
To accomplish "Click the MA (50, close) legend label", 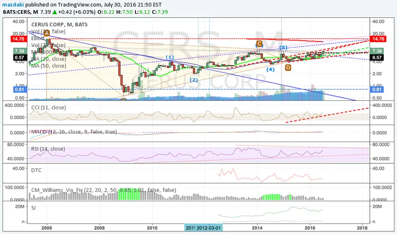I will click(x=49, y=66).
